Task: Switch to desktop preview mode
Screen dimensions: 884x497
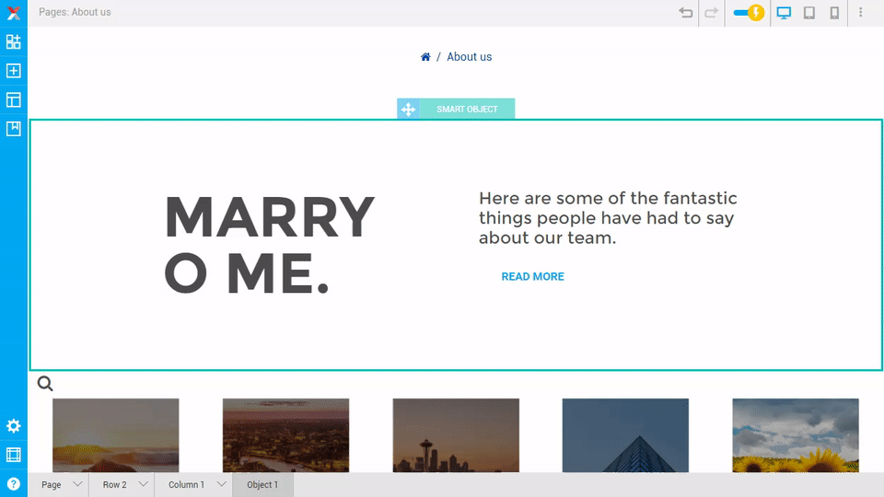Action: 784,13
